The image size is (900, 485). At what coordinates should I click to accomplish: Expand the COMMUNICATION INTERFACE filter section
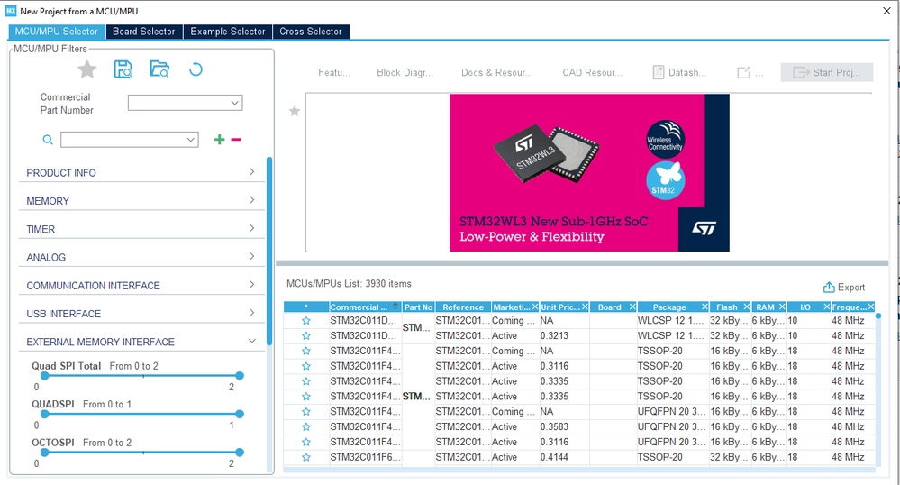pyautogui.click(x=141, y=286)
